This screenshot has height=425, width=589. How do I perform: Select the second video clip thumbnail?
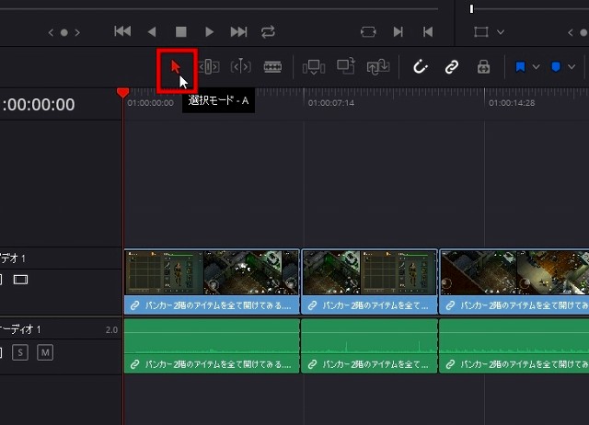click(x=369, y=272)
